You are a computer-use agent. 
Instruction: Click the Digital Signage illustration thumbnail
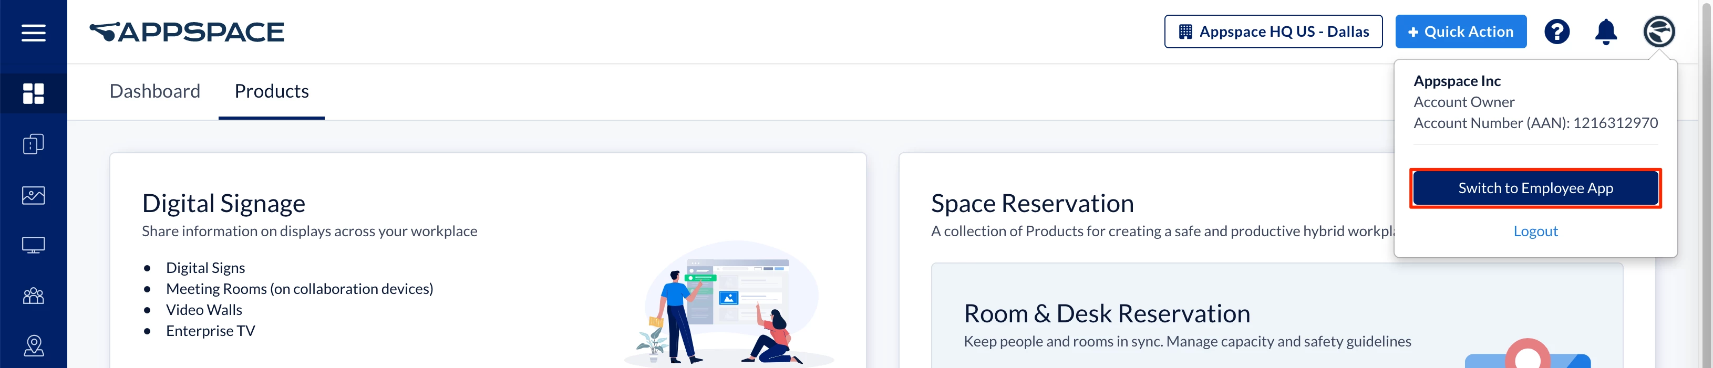(727, 303)
